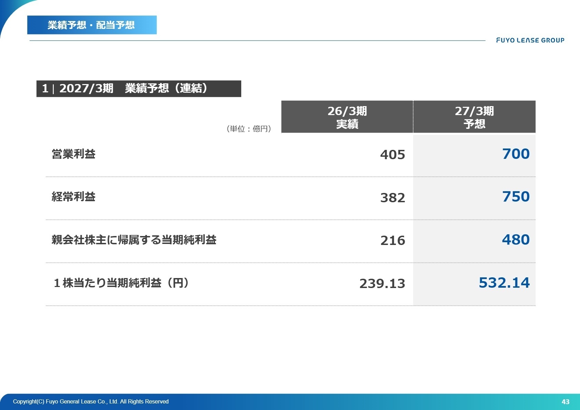Image resolution: width=580 pixels, height=410 pixels.
Task: Select the 1株当たり当期純利益（円） row label
Action: [121, 283]
